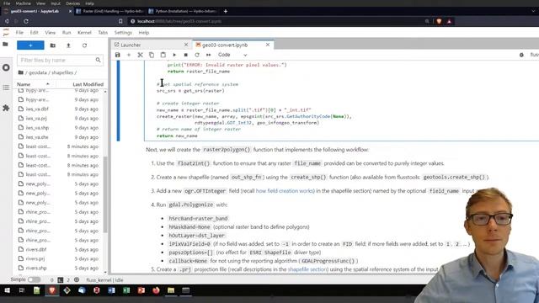Open JupyterLab Help menu
Viewport: 539px width, 303px height.
(x=144, y=33)
